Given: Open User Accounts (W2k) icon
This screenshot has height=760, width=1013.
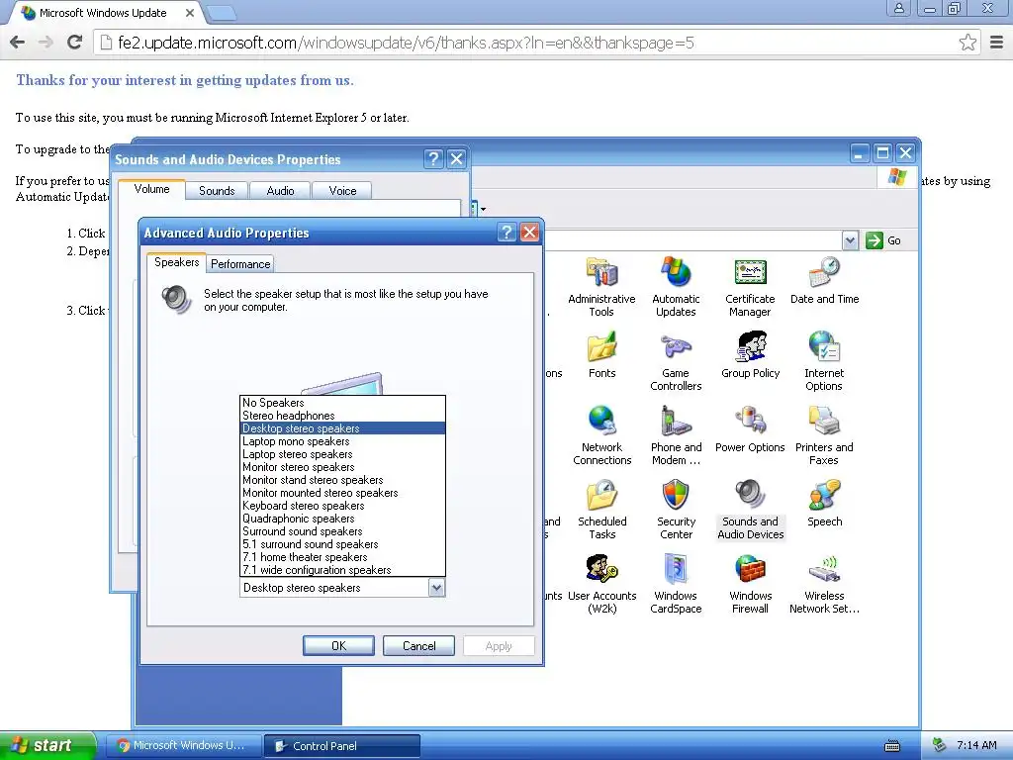Looking at the screenshot, I should pos(602,584).
